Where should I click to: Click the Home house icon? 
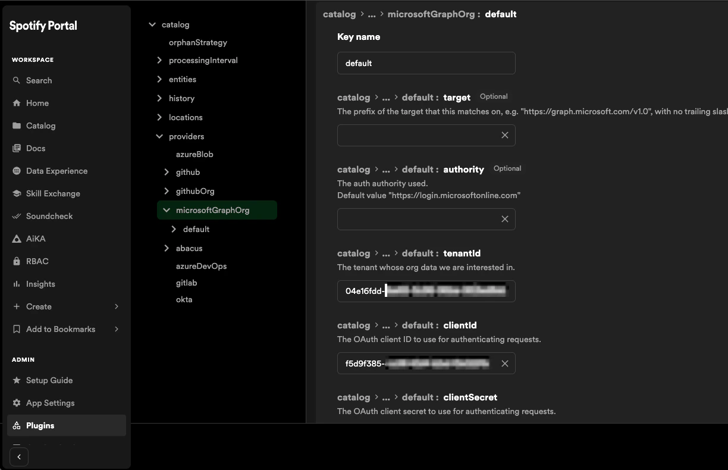(x=17, y=103)
